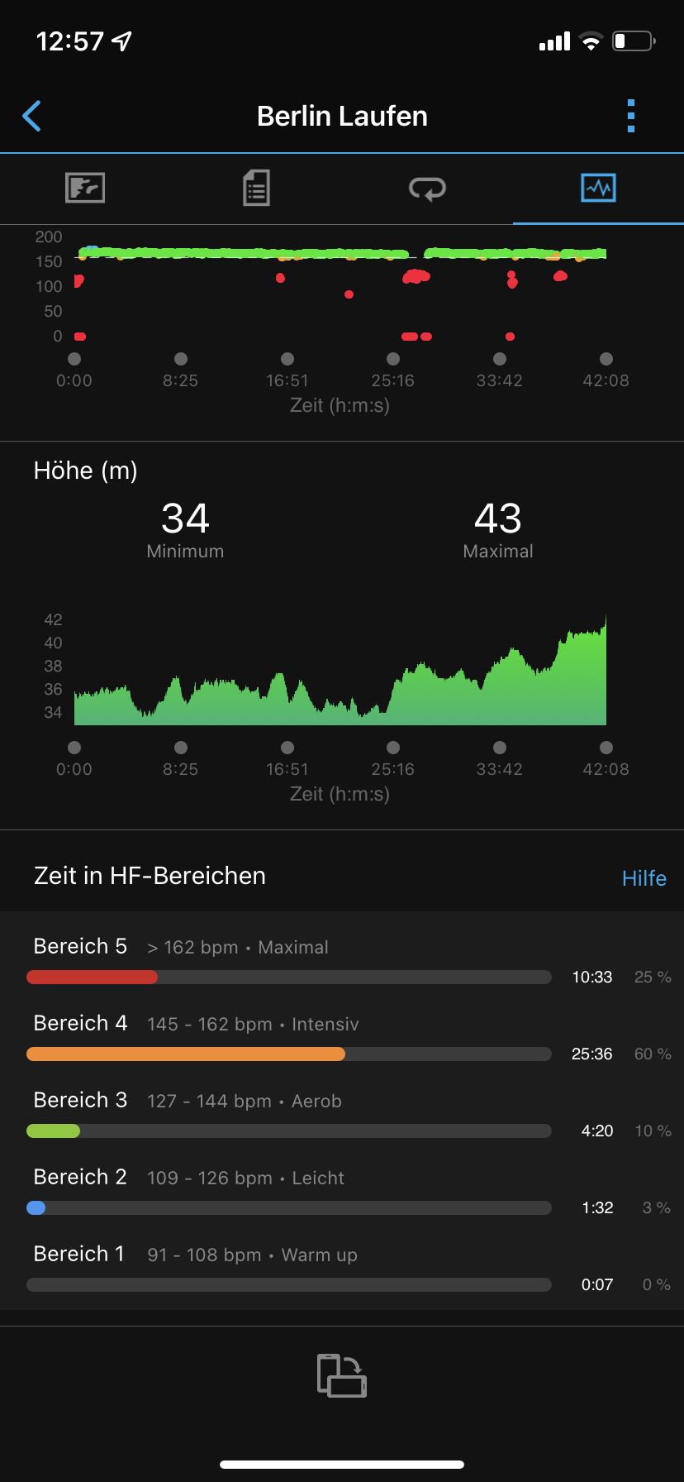The height and width of the screenshot is (1482, 684).
Task: Tap the battery icon in status bar
Action: click(x=633, y=41)
